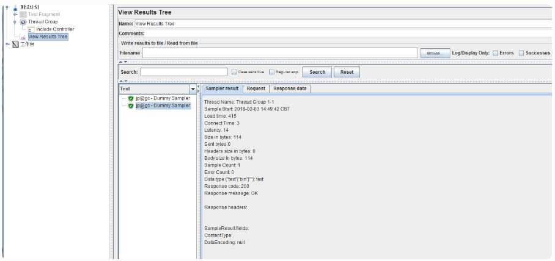555x261 pixels.
Task: Focus the Comments input field
Action: pos(348,34)
